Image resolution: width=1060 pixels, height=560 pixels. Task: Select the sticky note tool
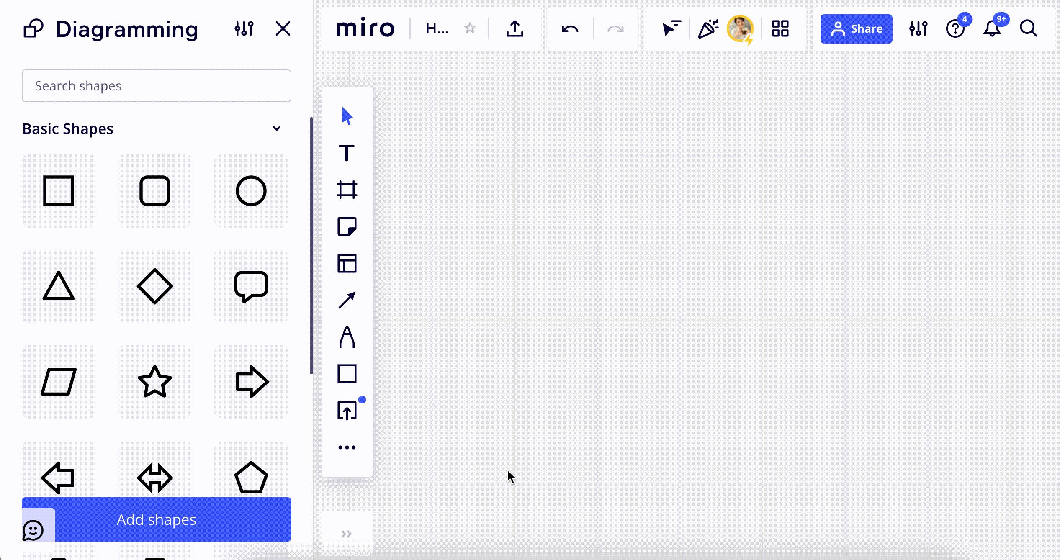click(347, 226)
